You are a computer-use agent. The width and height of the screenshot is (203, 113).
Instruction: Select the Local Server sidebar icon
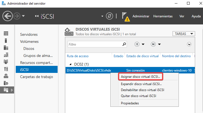(x=6, y=41)
